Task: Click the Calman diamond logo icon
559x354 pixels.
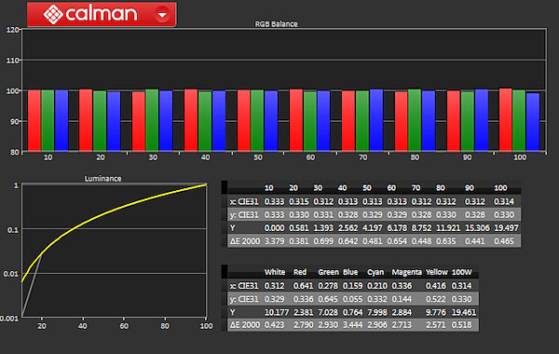Action: (x=53, y=14)
